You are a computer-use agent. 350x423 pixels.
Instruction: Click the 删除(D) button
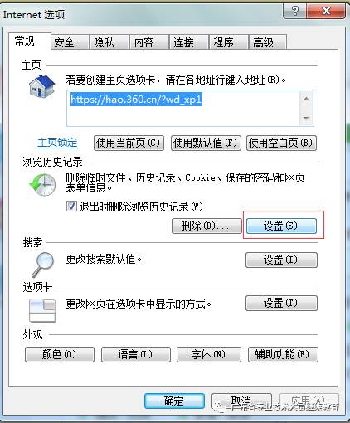pyautogui.click(x=207, y=226)
